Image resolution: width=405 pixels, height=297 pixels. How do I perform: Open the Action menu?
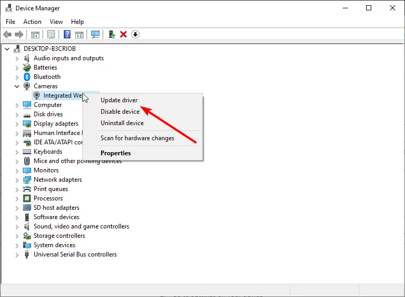tap(32, 22)
